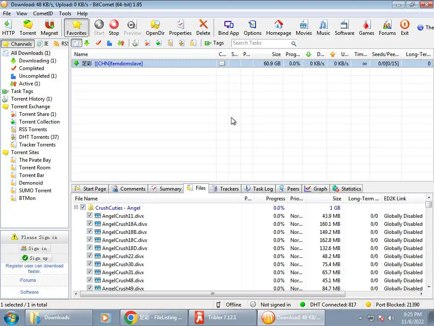Click the search magnifier icon

pyautogui.click(x=294, y=44)
